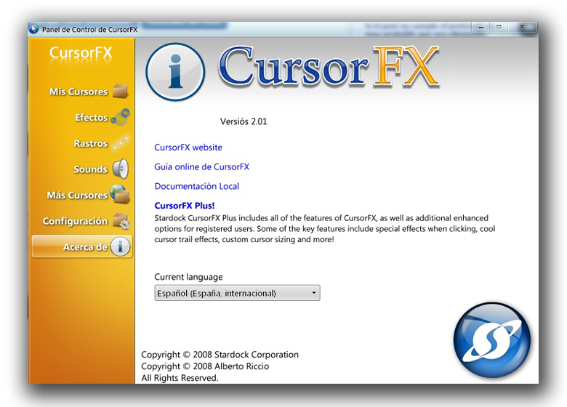
Task: Click the Current language label
Action: click(x=188, y=277)
